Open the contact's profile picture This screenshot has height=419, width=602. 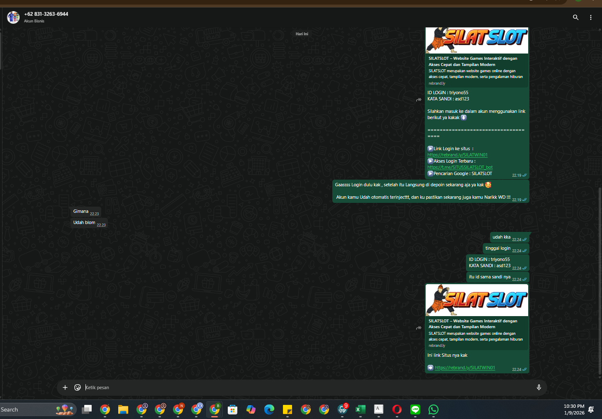13,17
